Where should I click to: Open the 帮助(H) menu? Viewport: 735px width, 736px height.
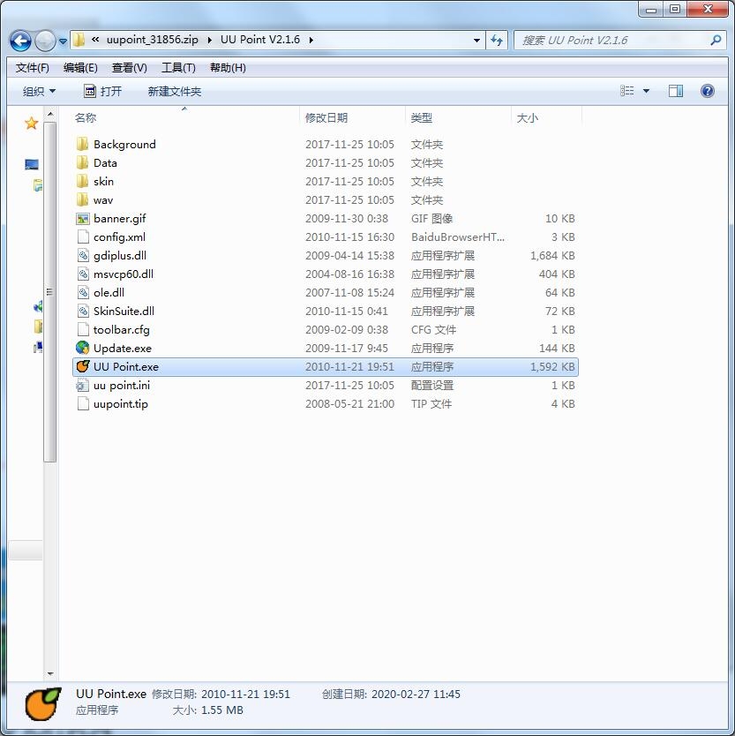coord(228,68)
